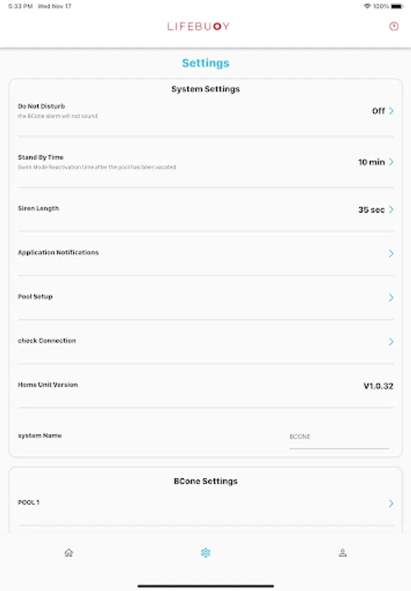This screenshot has height=591, width=411.
Task: Tap the battery indicator icon
Action: pyautogui.click(x=400, y=6)
